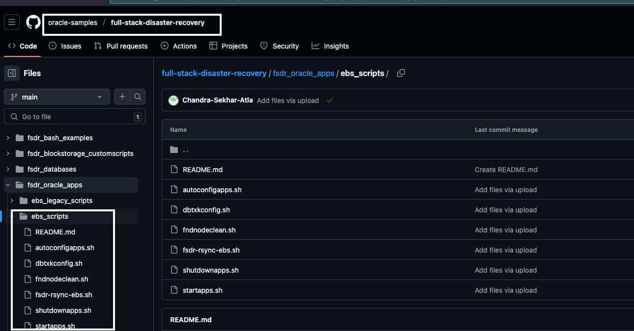Image resolution: width=634 pixels, height=331 pixels.
Task: Select fsdr_blockstorage_customscripts in the tree
Action: click(81, 153)
